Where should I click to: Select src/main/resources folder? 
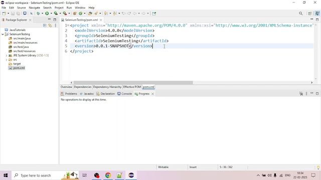pyautogui.click(x=26, y=42)
